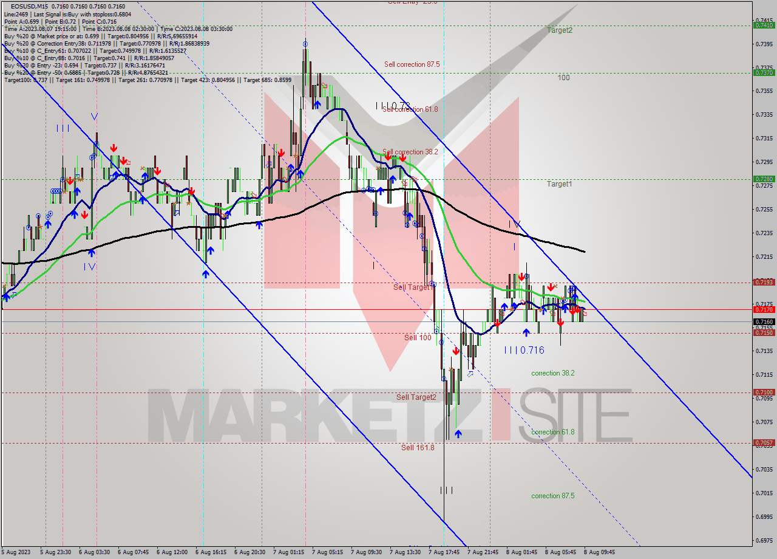Click the '8 Aug 05:45' time axis label

coord(560,552)
